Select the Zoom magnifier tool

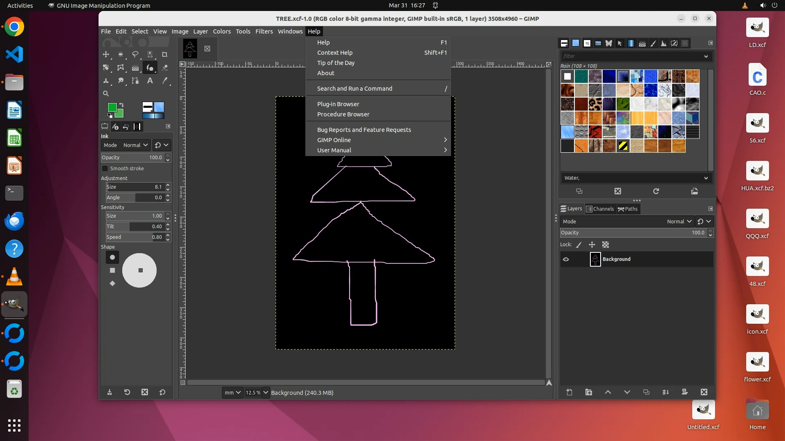(x=106, y=94)
